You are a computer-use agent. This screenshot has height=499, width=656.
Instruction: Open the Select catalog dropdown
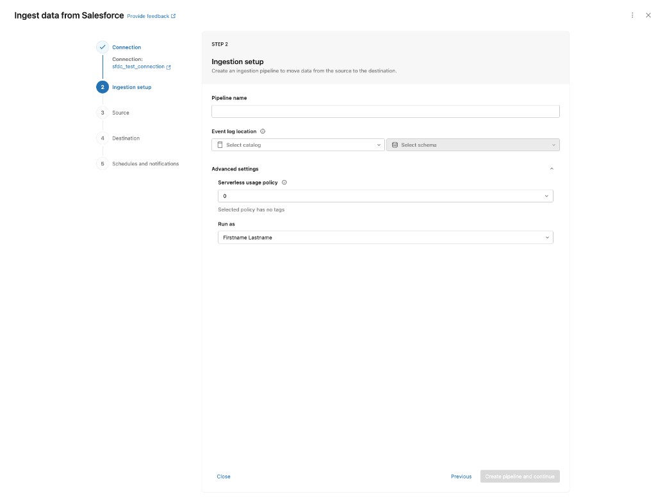[x=298, y=145]
